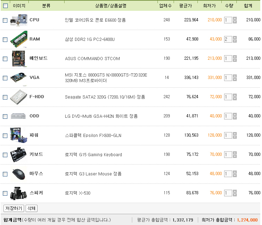This screenshot has height=225, width=262.
Task: Decrease the ODD quantity with the down arrow
Action: click(235, 118)
